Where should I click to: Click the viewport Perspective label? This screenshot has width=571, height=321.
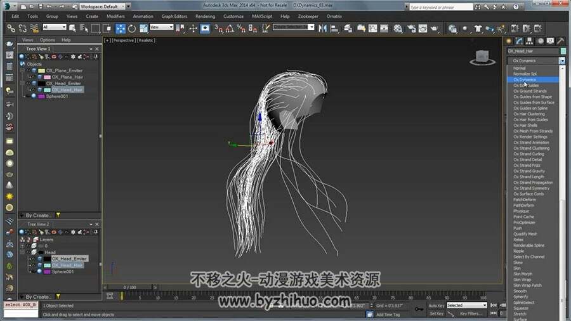click(x=124, y=41)
